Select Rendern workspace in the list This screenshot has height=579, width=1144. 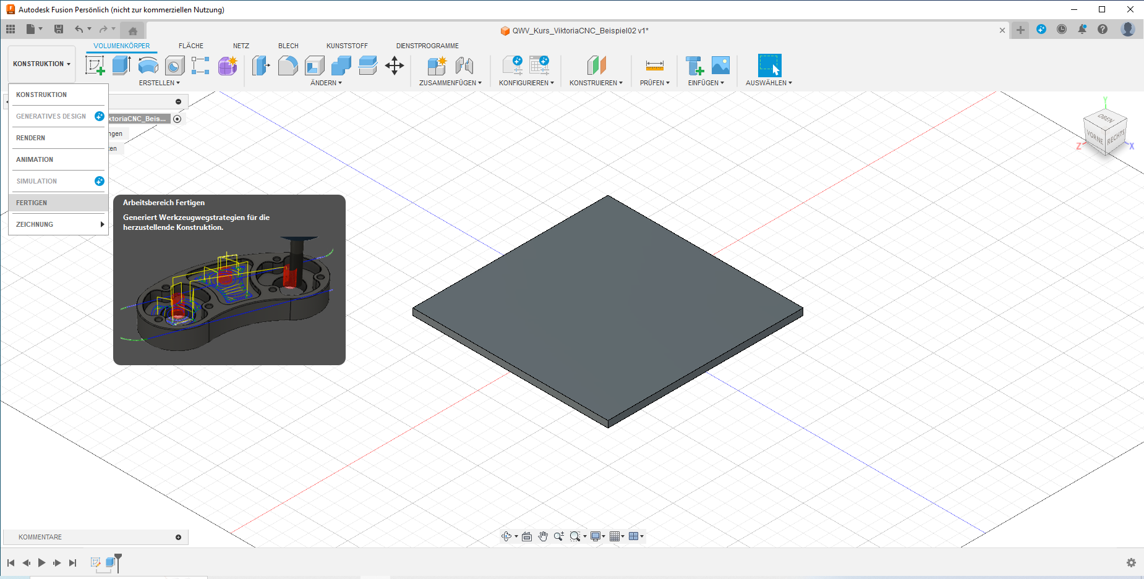pos(31,138)
